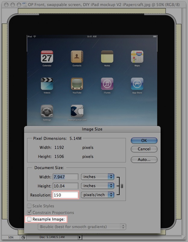Click the Contacts app icon
The height and width of the screenshot is (242, 188).
77,57
